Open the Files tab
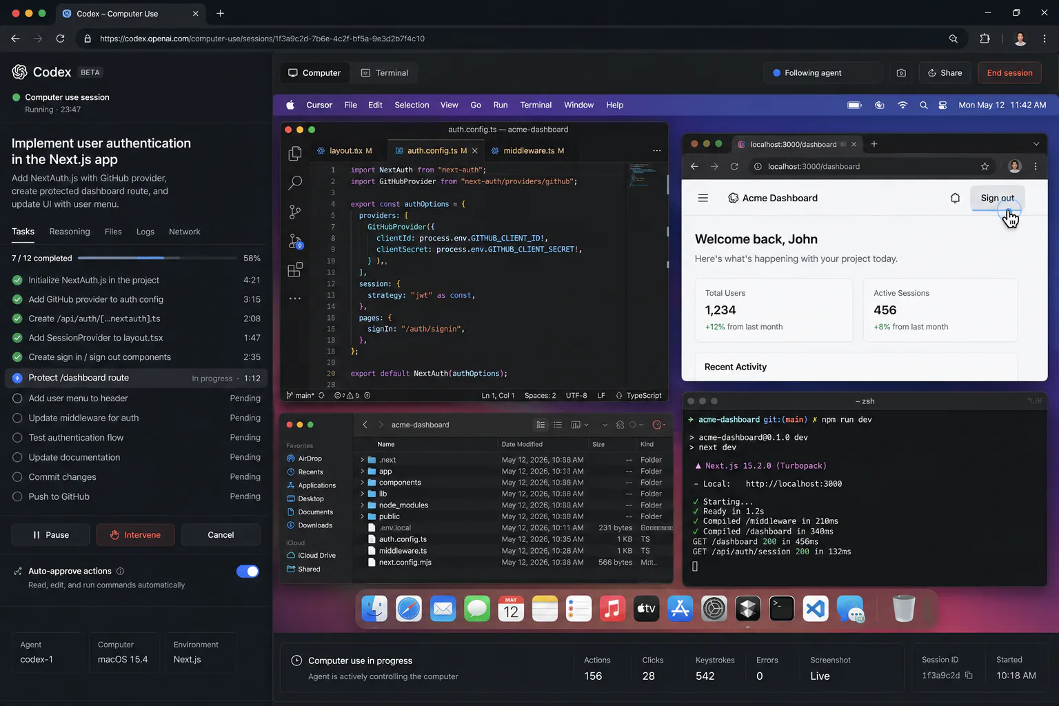Image resolution: width=1059 pixels, height=706 pixels. [x=113, y=232]
